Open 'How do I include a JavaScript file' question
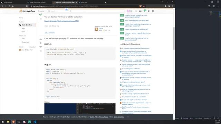This screenshot has width=221, height=124. pos(136,16)
